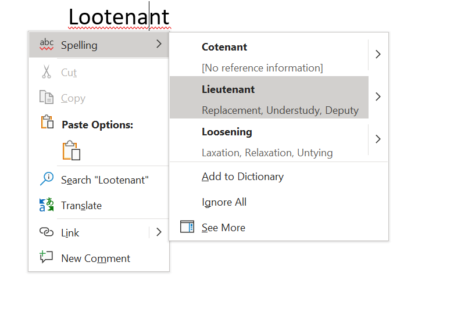
Task: Expand options arrow for Cotenant suggestion
Action: pos(378,55)
